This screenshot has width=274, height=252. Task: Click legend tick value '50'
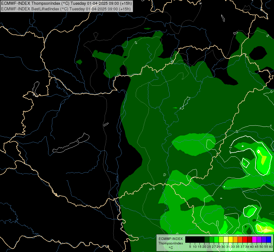(x=261, y=247)
